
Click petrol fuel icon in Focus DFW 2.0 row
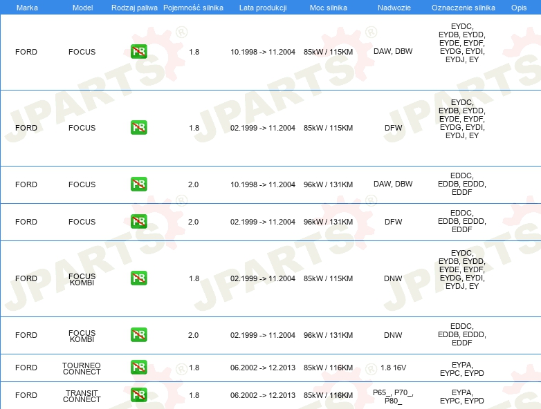pos(138,221)
